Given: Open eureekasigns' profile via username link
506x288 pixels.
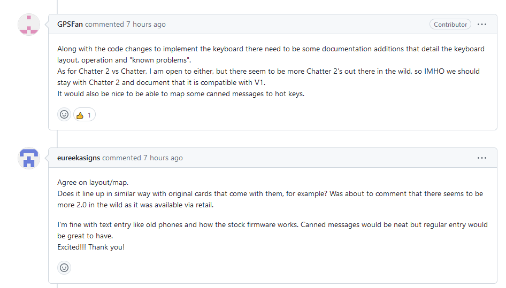Looking at the screenshot, I should pyautogui.click(x=79, y=158).
